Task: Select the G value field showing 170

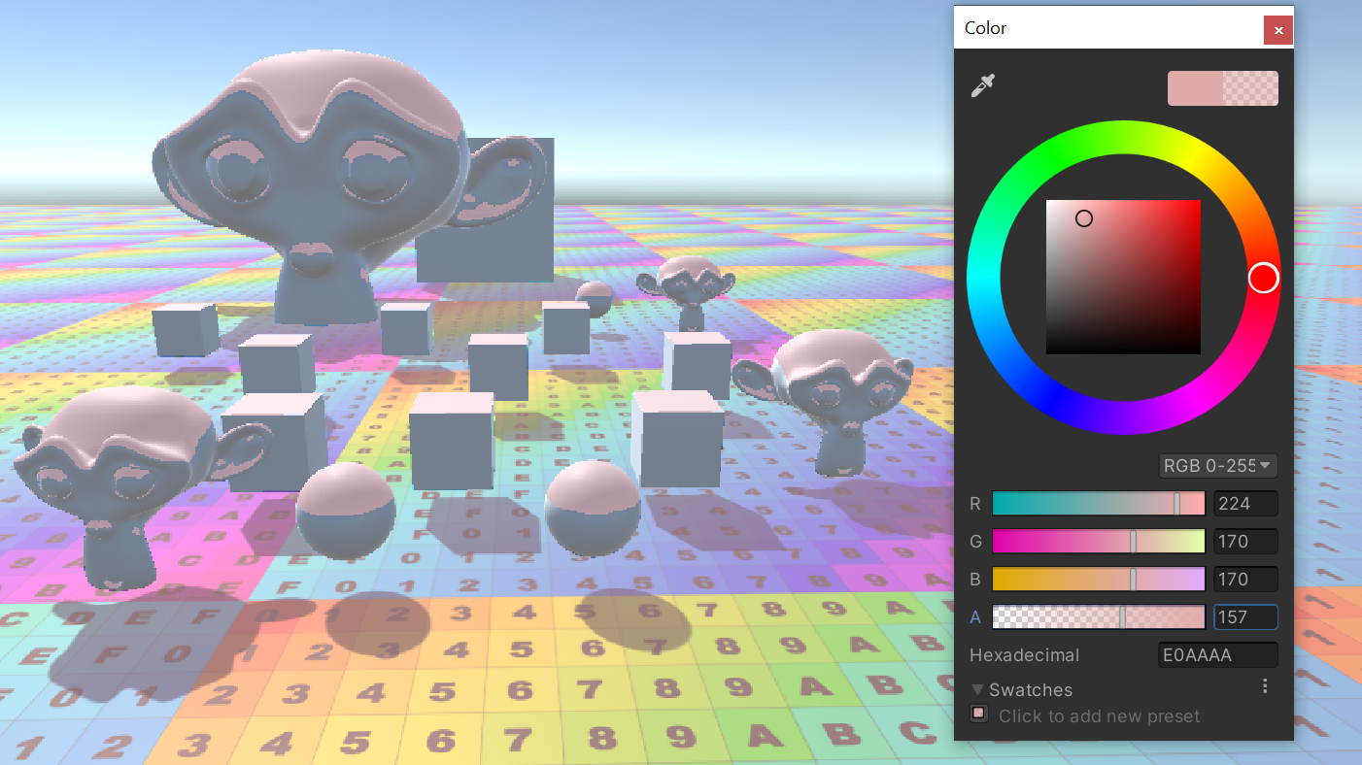Action: coord(1245,541)
